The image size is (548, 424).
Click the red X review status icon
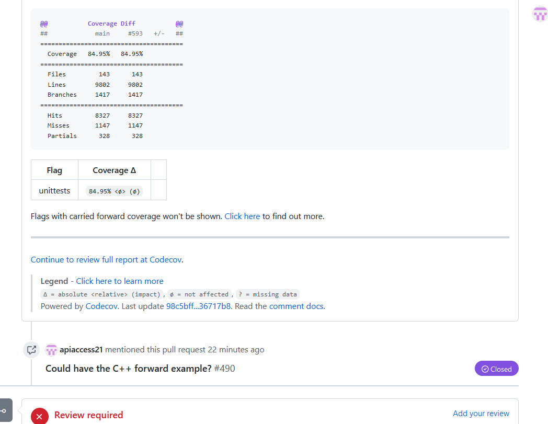[40, 416]
